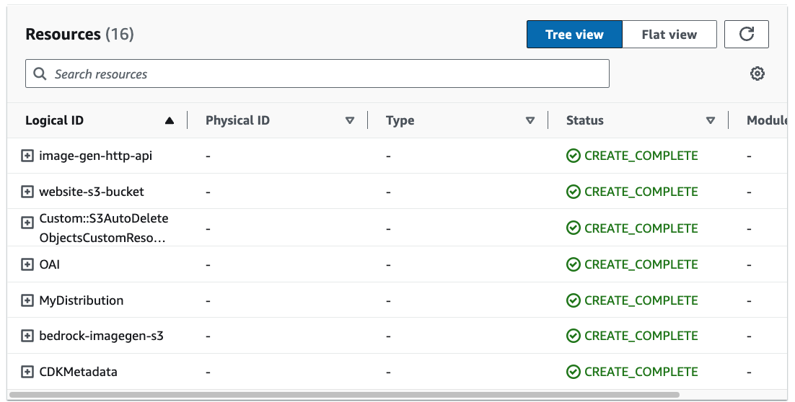Image resolution: width=795 pixels, height=402 pixels.
Task: Click the search magnifier icon
Action: pos(40,74)
